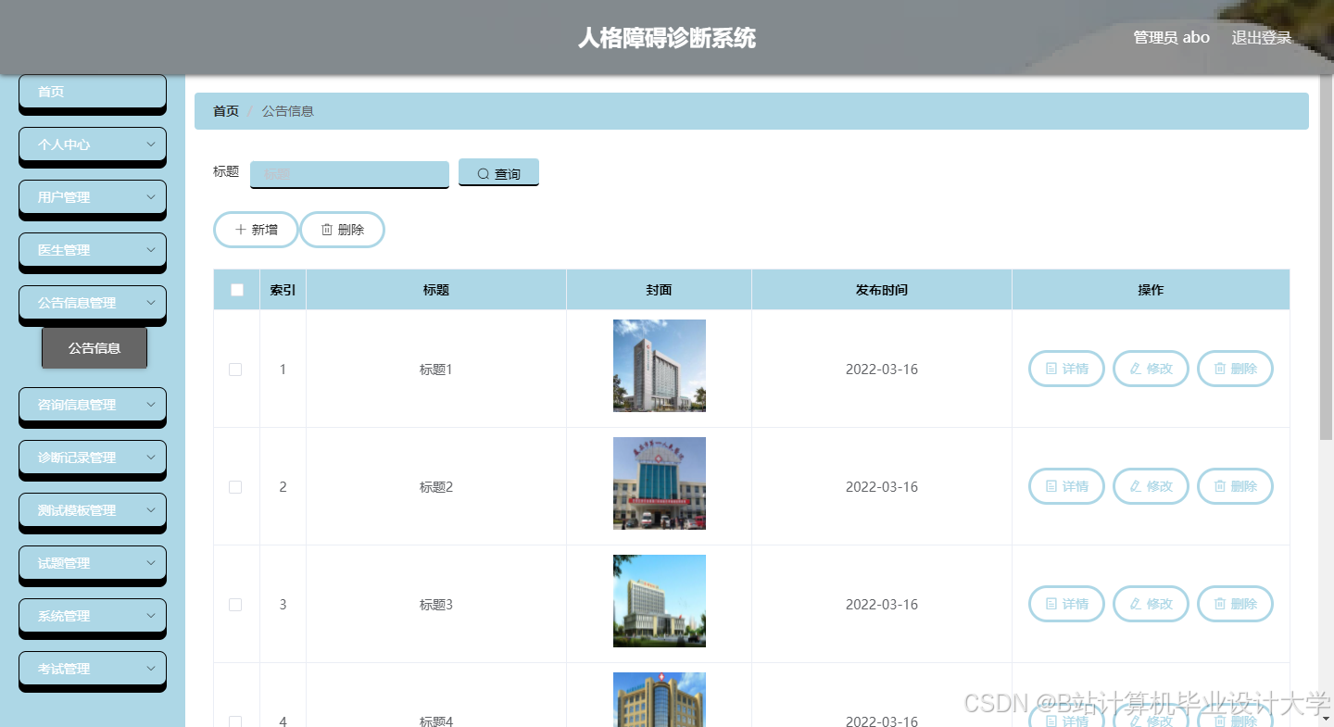The image size is (1334, 727).
Task: Click the 封面 column header
Action: (660, 290)
